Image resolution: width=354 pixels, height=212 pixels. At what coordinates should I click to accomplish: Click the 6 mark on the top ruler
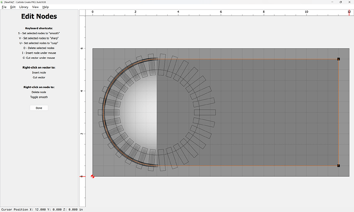[x=221, y=11]
